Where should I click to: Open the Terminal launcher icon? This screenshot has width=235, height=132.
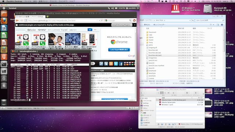4,64
